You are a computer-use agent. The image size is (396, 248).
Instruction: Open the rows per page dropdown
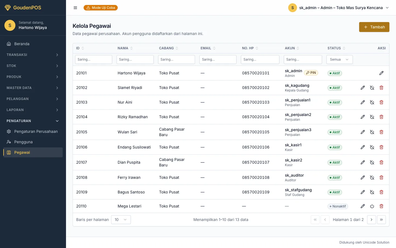(121, 220)
